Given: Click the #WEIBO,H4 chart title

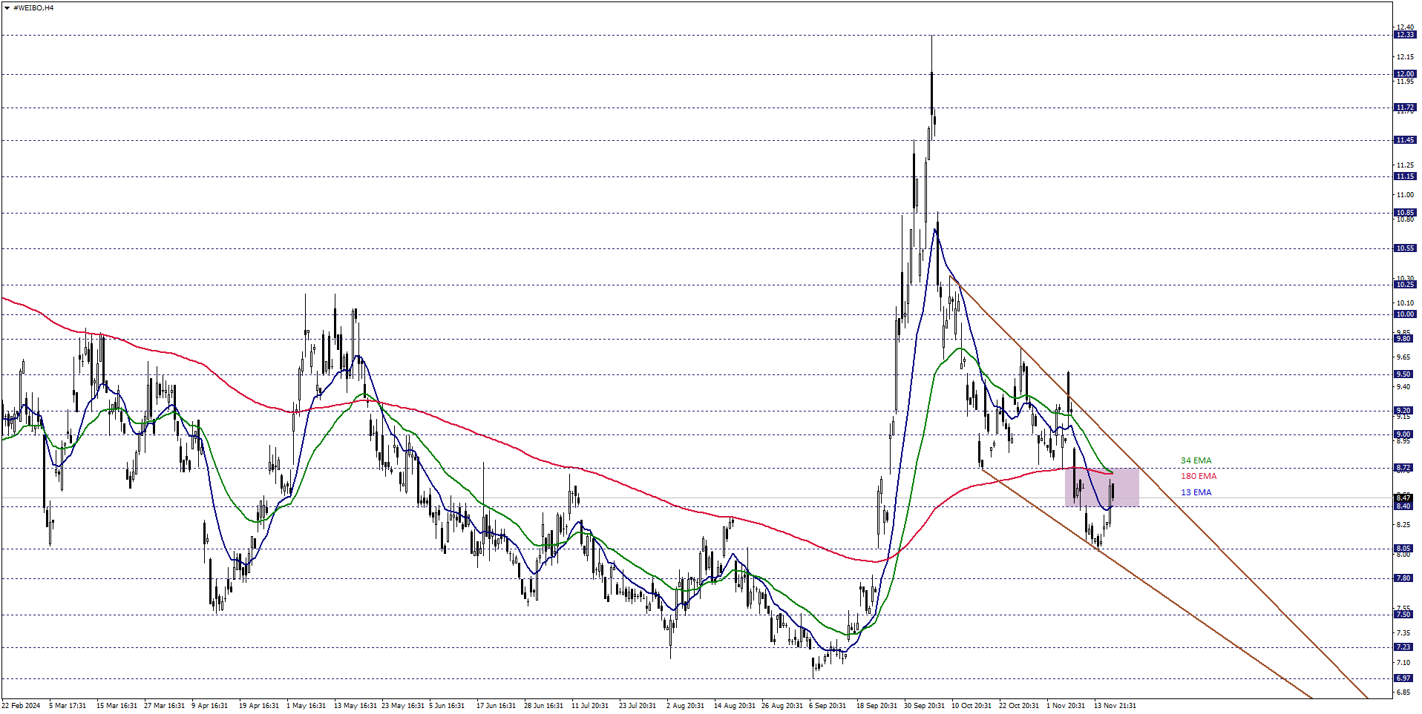Looking at the screenshot, I should point(33,8).
